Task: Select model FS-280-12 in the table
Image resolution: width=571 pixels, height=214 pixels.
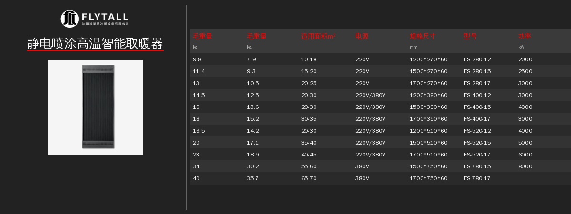Action: (477, 59)
